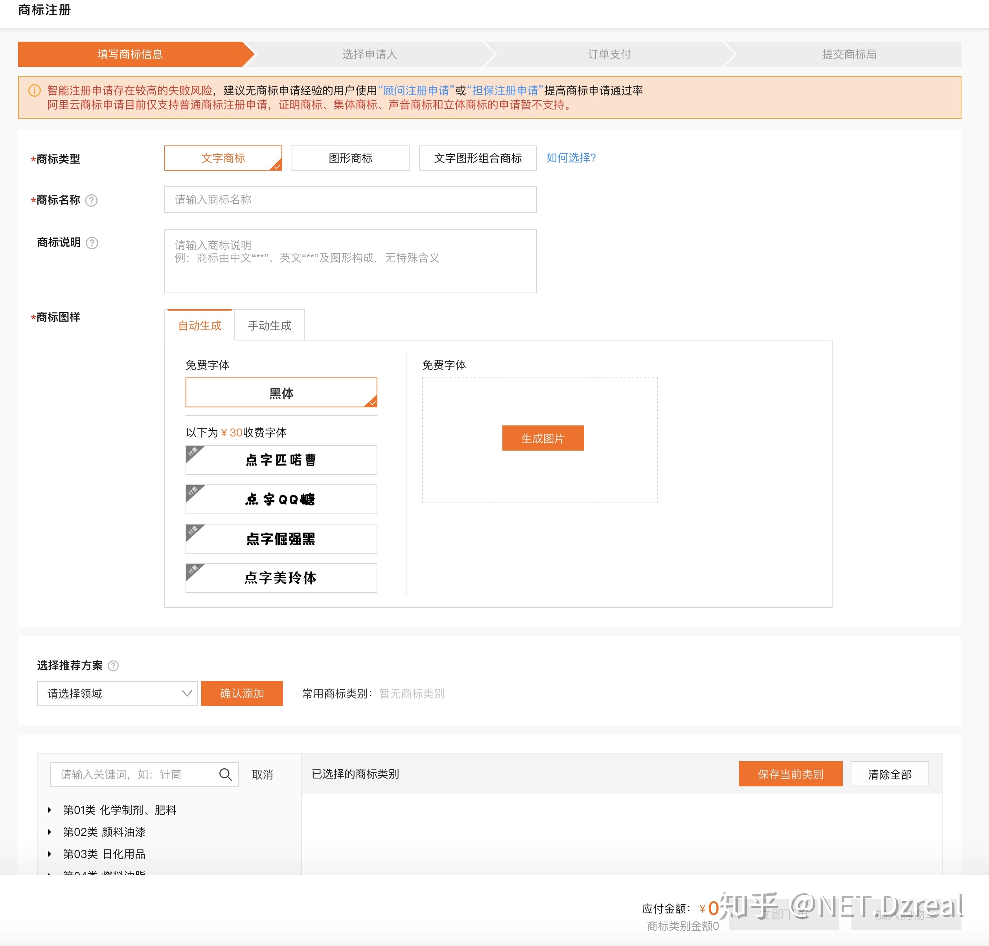Screen dimensions: 989x946
Task: Choose 文字图形组合商标 trademark type
Action: click(x=477, y=158)
